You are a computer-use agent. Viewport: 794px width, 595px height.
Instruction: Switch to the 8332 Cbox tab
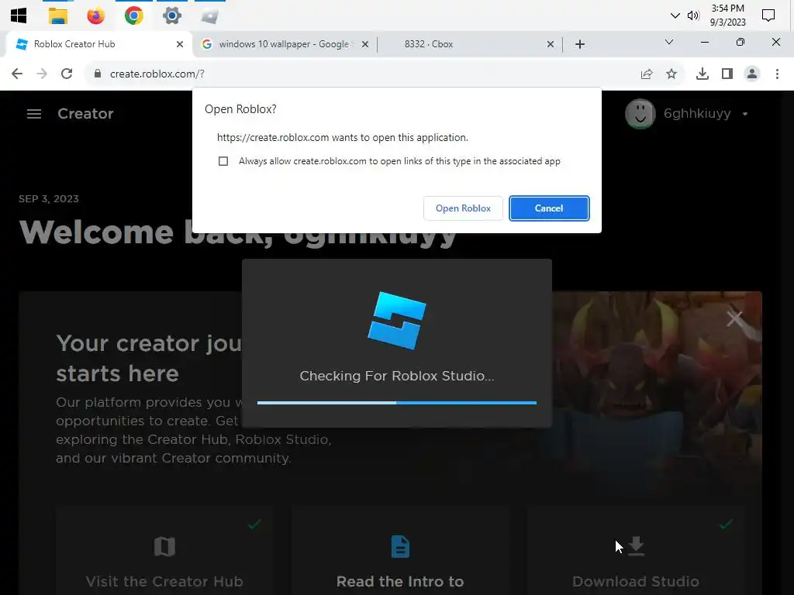(x=468, y=44)
